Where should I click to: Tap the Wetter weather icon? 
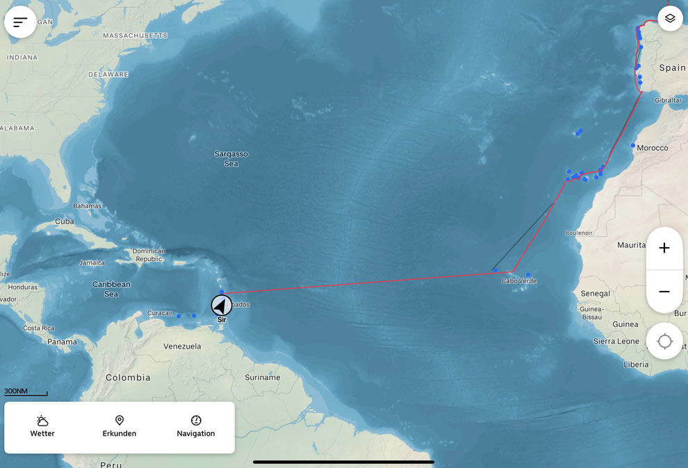[42, 421]
